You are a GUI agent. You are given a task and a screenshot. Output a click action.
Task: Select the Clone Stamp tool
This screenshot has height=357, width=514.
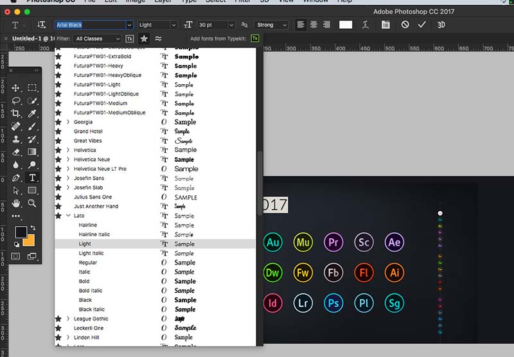[x=15, y=139]
